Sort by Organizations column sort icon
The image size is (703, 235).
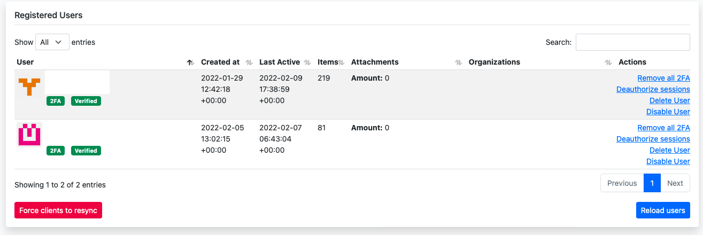click(608, 62)
